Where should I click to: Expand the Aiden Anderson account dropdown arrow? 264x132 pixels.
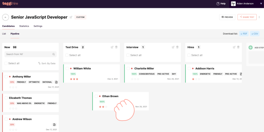click(x=261, y=4)
